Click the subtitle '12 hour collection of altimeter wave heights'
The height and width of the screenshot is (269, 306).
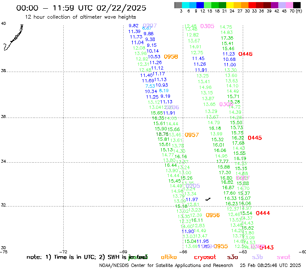(80, 17)
